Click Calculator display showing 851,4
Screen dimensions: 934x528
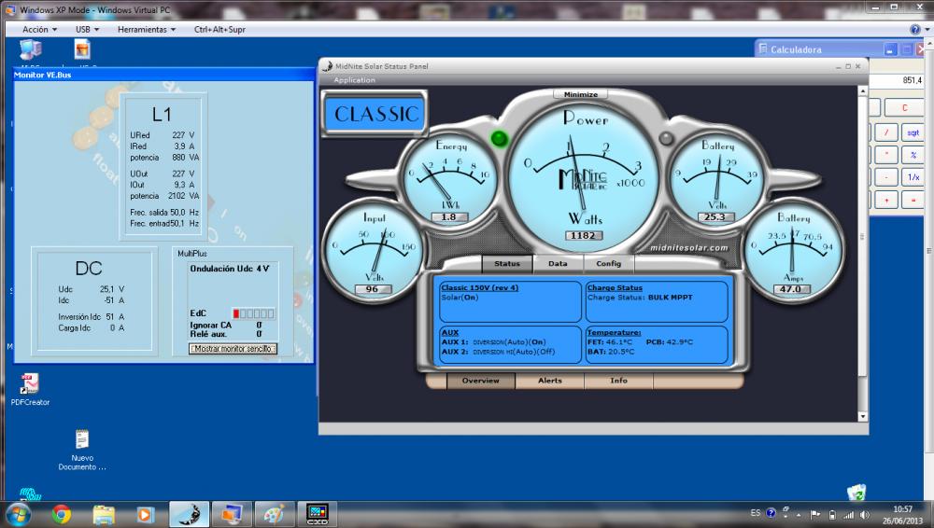pos(896,80)
